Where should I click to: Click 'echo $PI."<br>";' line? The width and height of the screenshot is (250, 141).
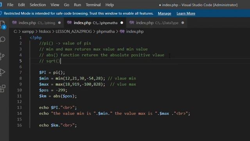(x=58, y=108)
